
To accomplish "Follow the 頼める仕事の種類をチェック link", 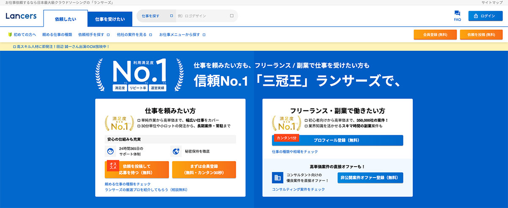I will [x=128, y=184].
